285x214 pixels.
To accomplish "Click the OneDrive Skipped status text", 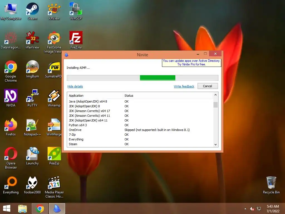I will [x=157, y=130].
